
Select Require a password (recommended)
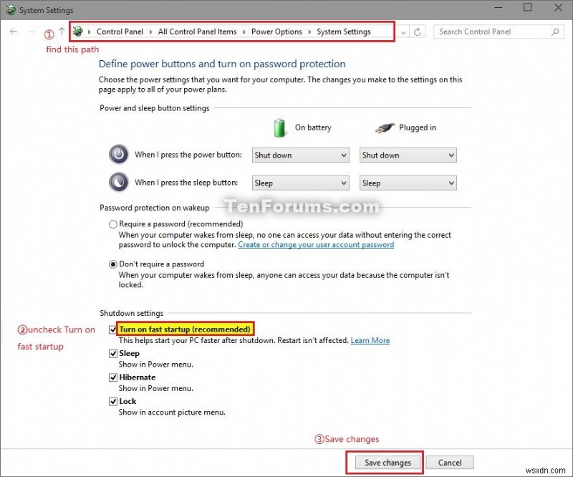[x=112, y=224]
